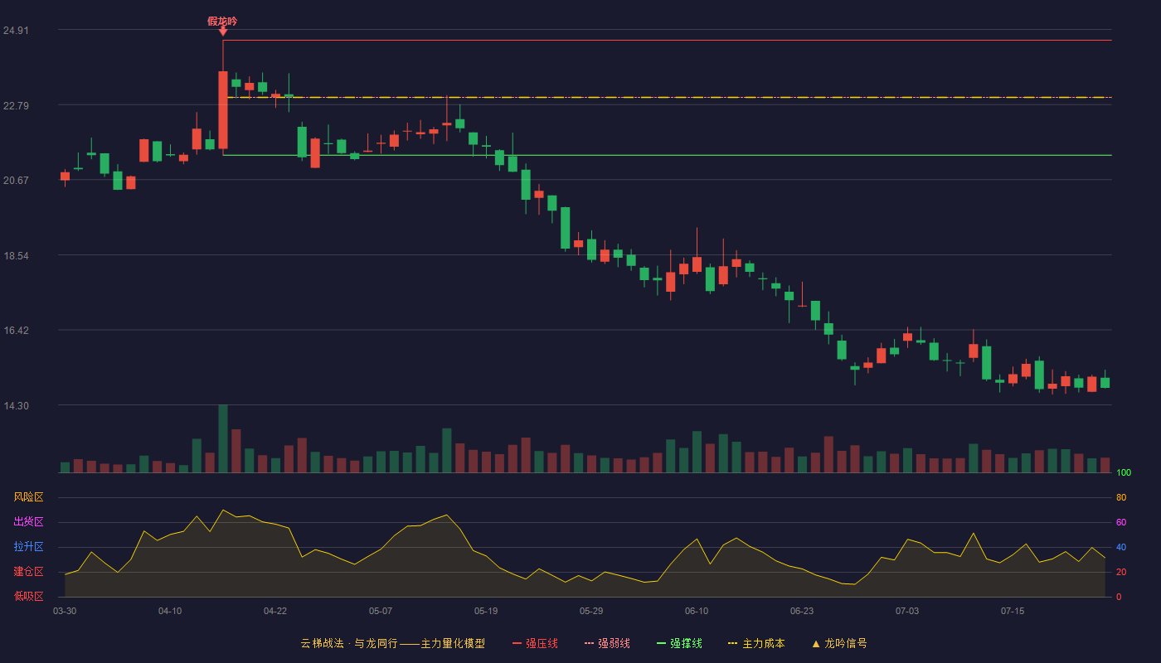Click the 18.54 price axis label
The height and width of the screenshot is (663, 1161).
point(16,255)
